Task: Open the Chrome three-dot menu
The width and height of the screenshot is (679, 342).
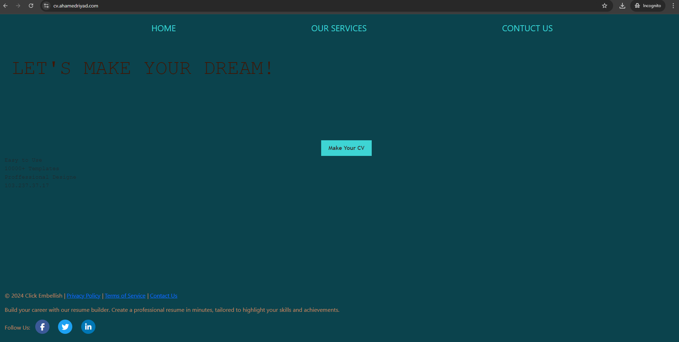Action: 673,6
